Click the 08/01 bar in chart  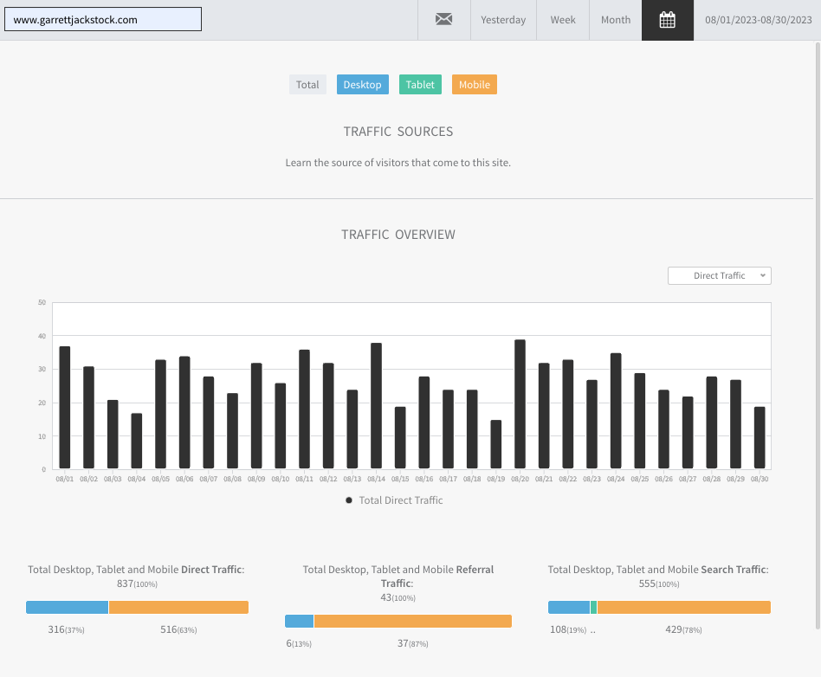click(x=65, y=408)
